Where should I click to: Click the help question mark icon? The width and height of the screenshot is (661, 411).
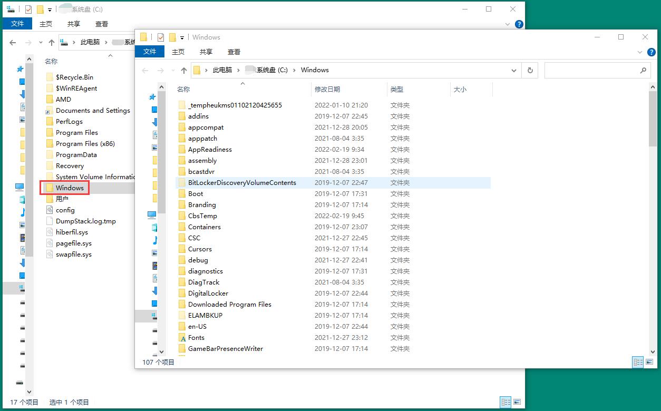coord(652,52)
